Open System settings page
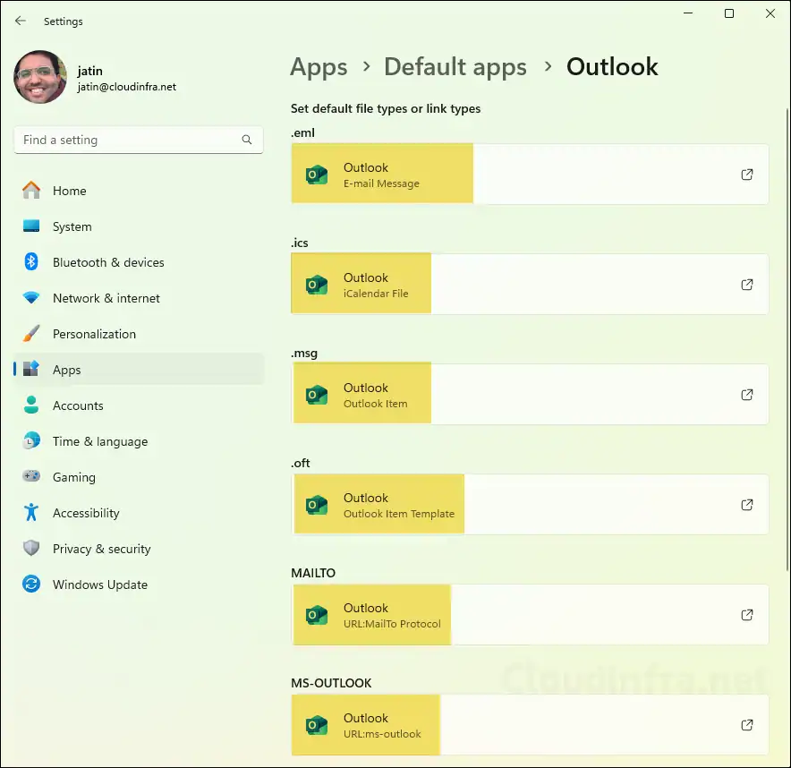 click(x=139, y=226)
